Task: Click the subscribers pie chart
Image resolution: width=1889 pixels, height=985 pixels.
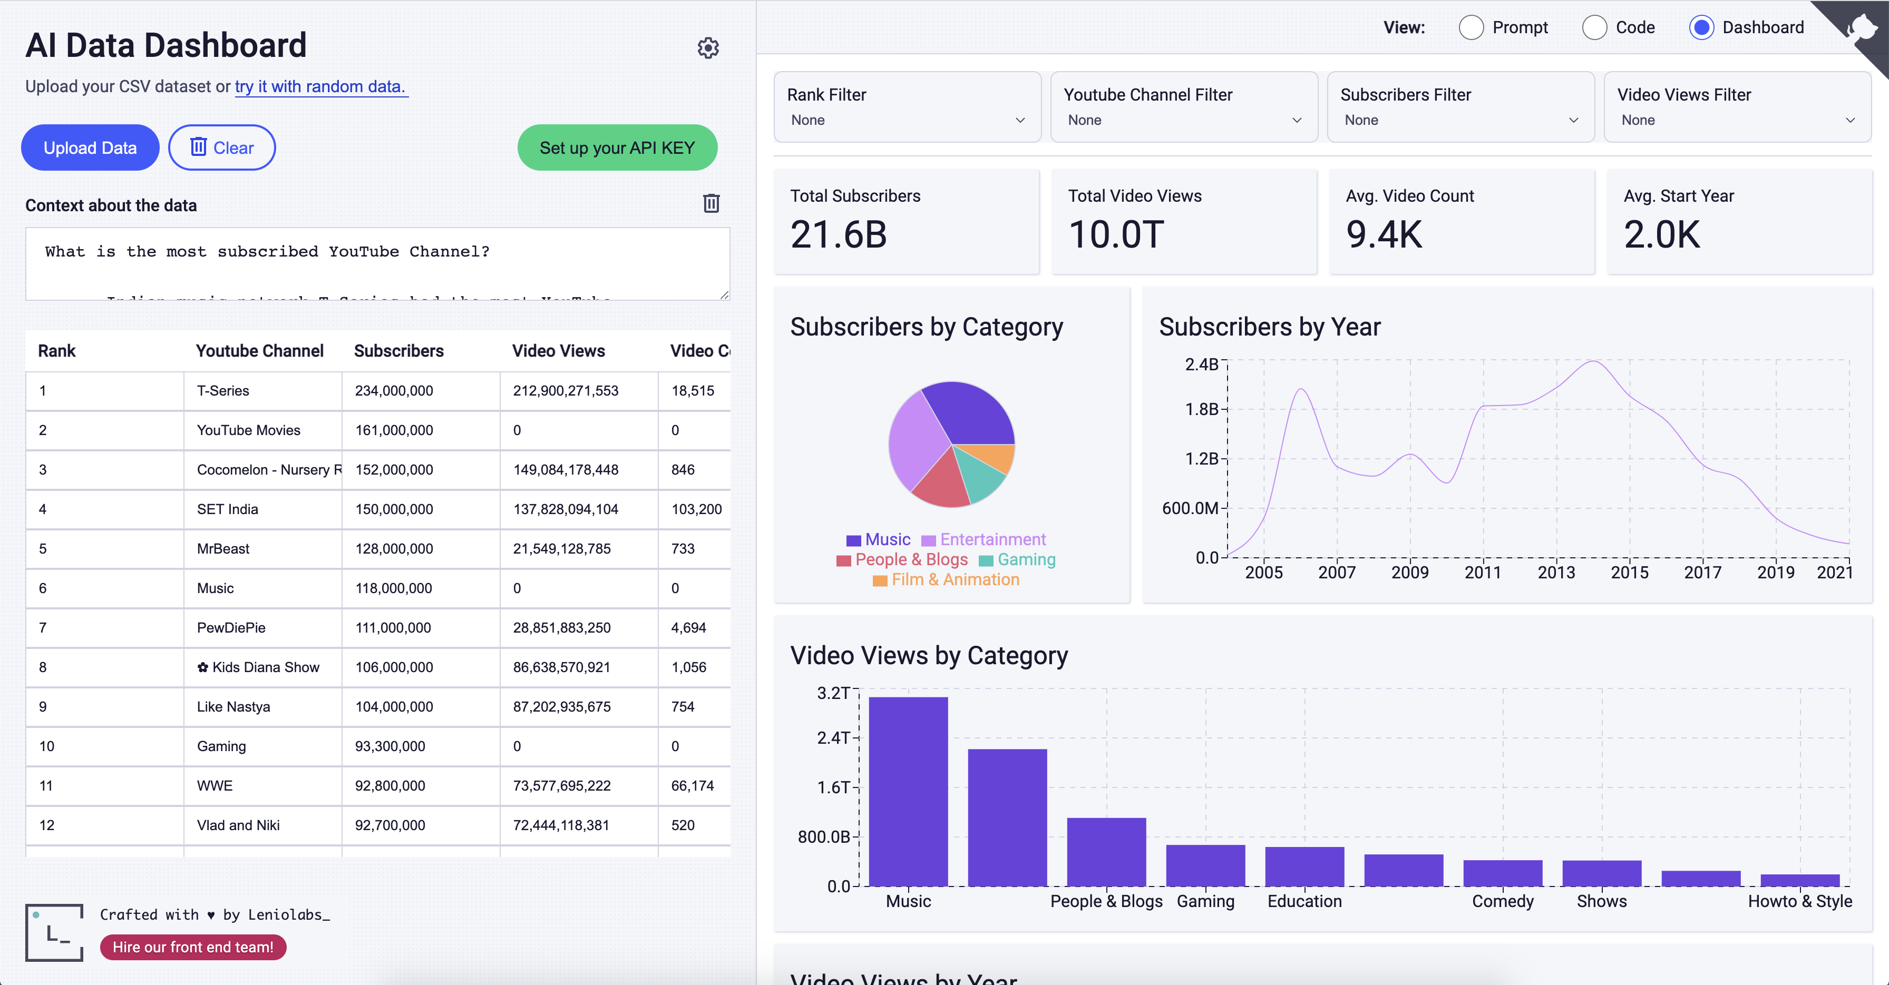Action: pyautogui.click(x=952, y=444)
